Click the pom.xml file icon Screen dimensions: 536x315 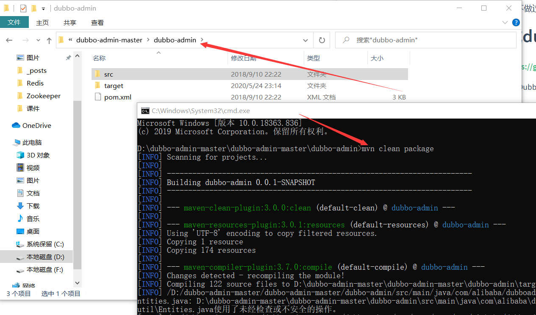click(97, 97)
